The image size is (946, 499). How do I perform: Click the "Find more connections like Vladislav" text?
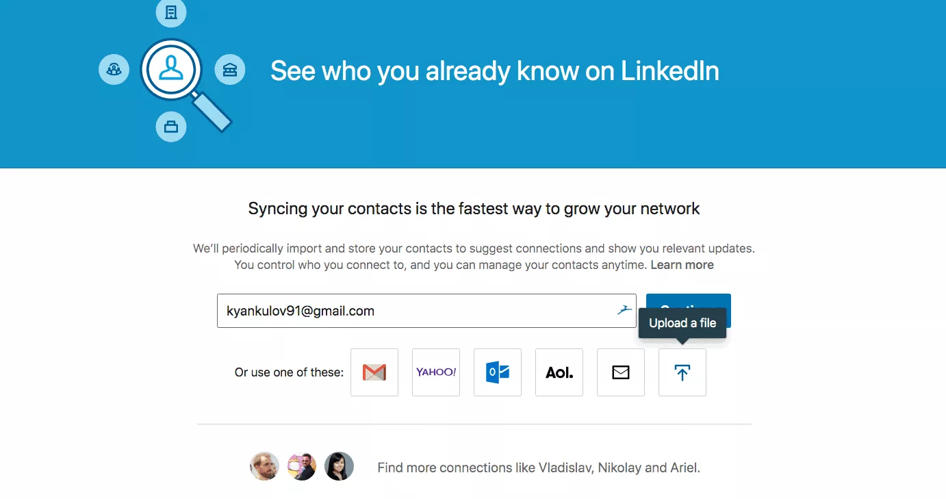point(538,468)
